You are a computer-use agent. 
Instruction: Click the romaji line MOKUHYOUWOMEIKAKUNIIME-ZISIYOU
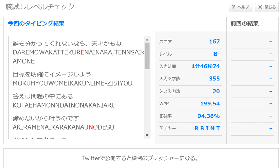72,83
